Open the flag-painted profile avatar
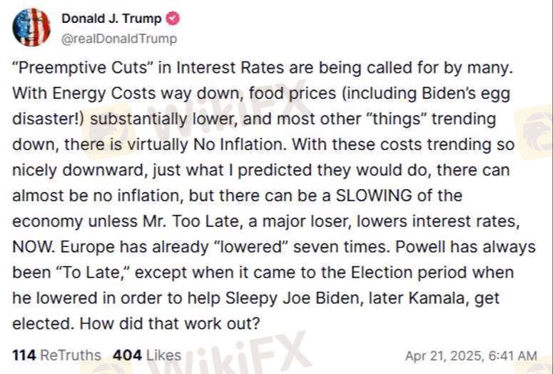Viewport: 553px width, 374px height. pos(31,27)
